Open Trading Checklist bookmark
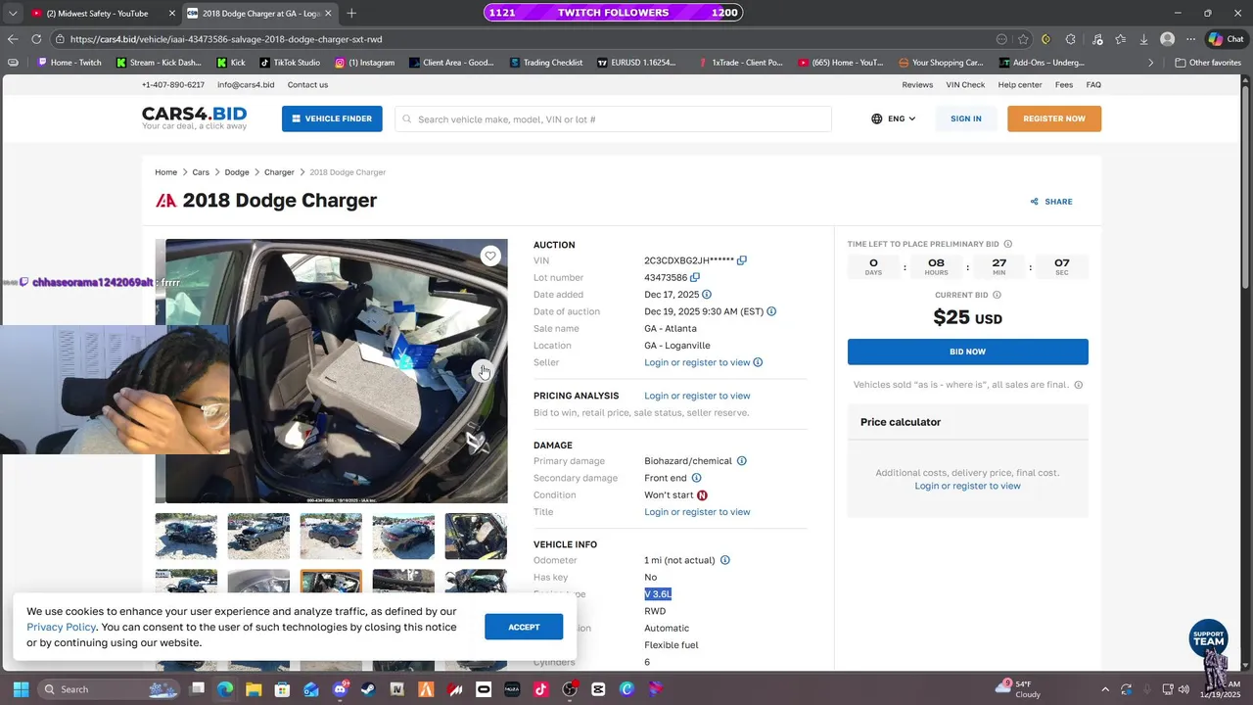Viewport: 1253px width, 705px height. 545,63
